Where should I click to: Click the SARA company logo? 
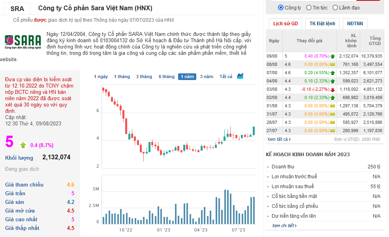(x=23, y=42)
